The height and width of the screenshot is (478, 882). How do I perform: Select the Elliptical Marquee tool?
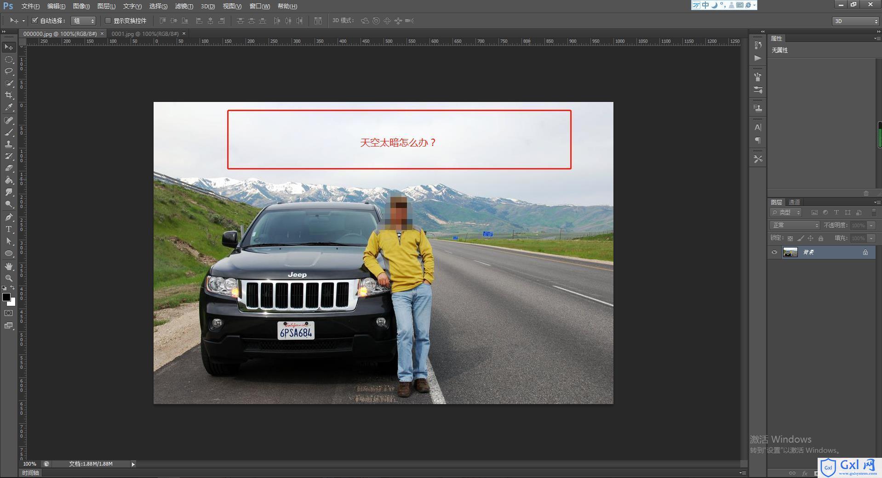9,60
